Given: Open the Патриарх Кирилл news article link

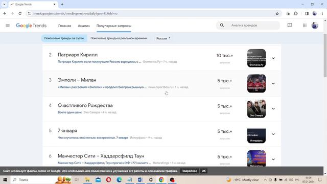Looking at the screenshot, I should 100,62.
